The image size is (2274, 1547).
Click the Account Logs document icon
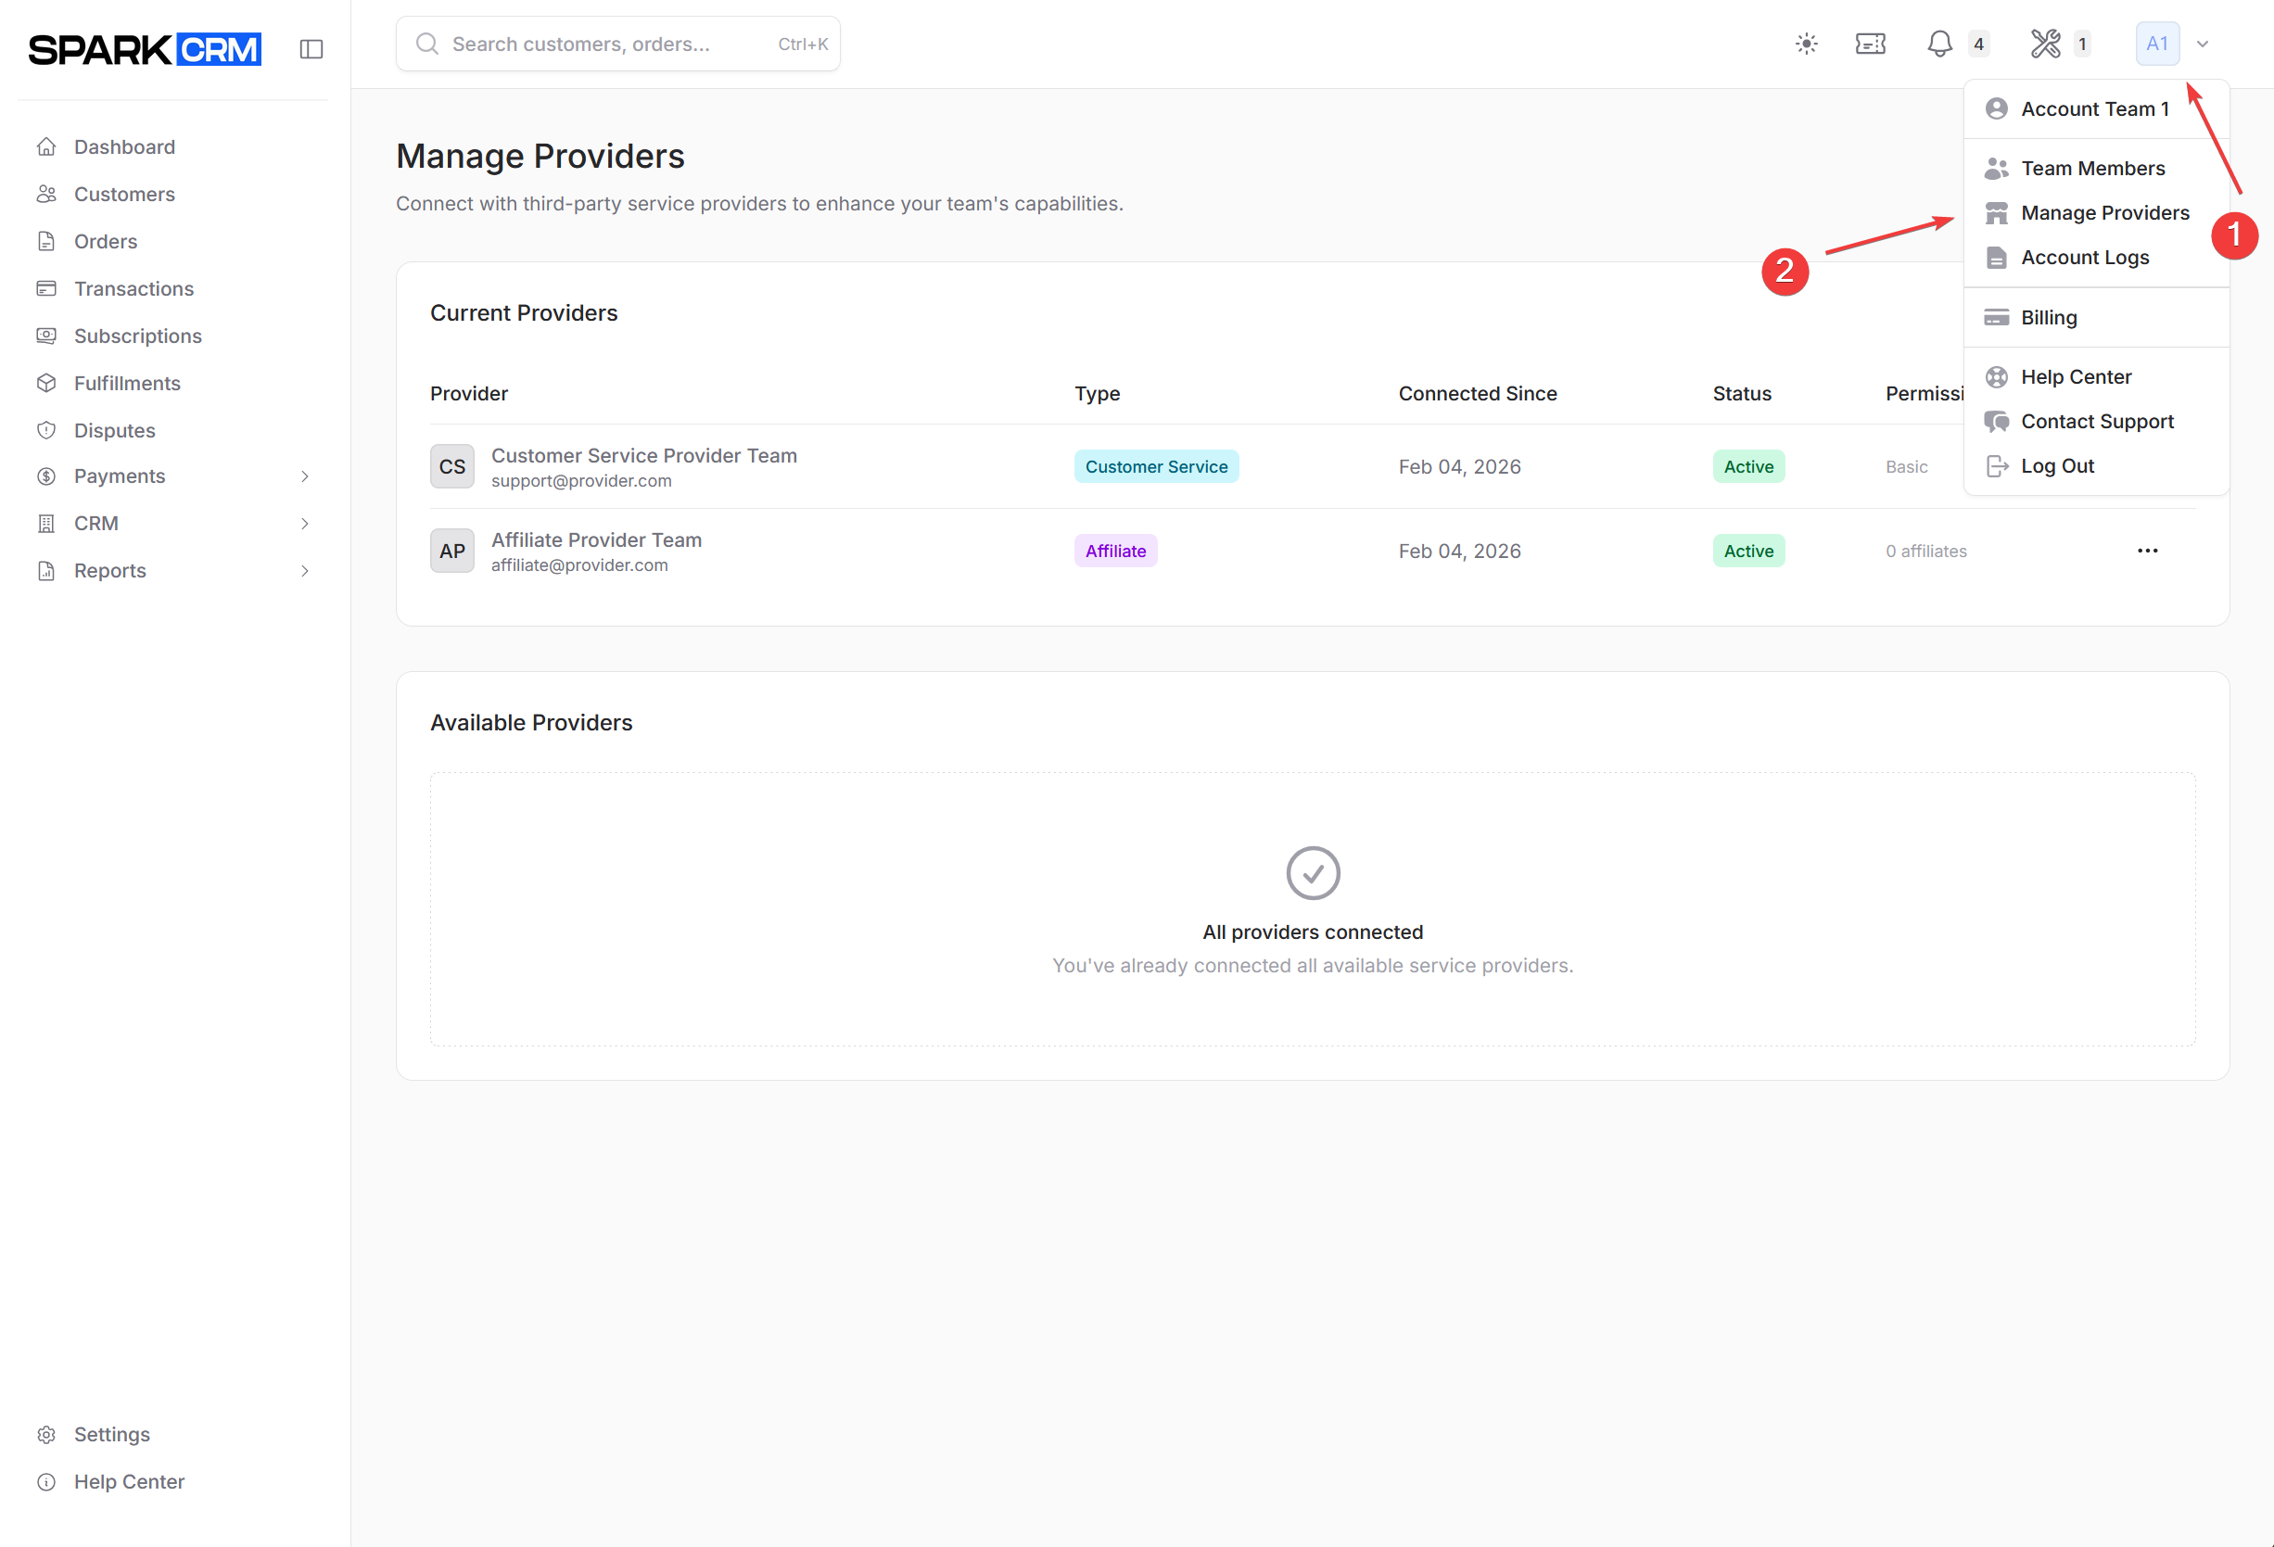(x=1996, y=258)
